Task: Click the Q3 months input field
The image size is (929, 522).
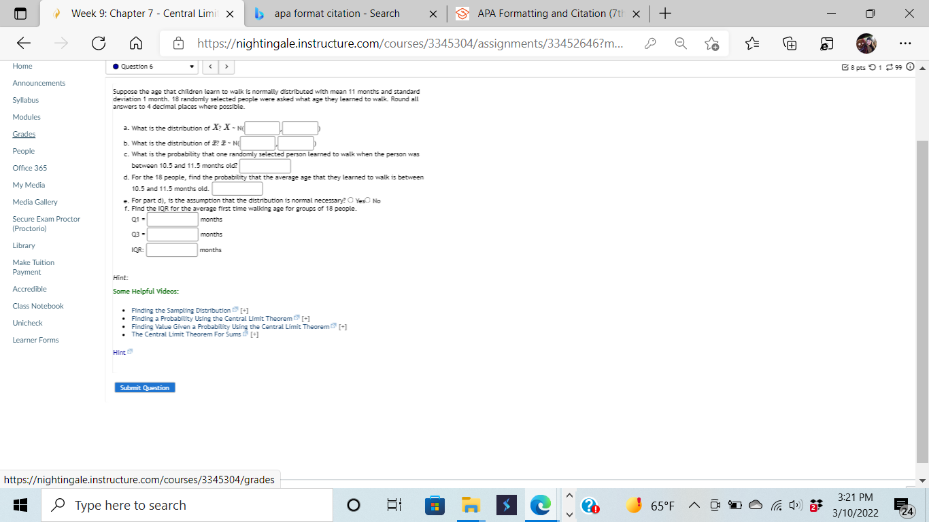Action: [x=173, y=234]
